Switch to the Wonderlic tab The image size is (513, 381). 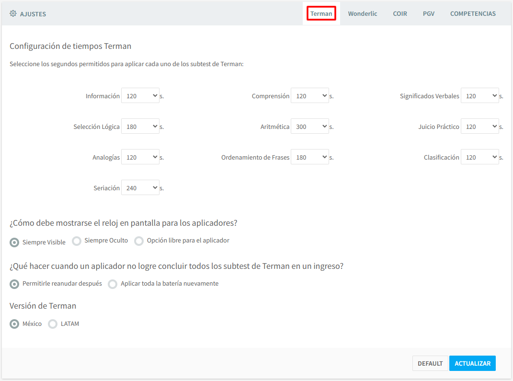pos(362,13)
